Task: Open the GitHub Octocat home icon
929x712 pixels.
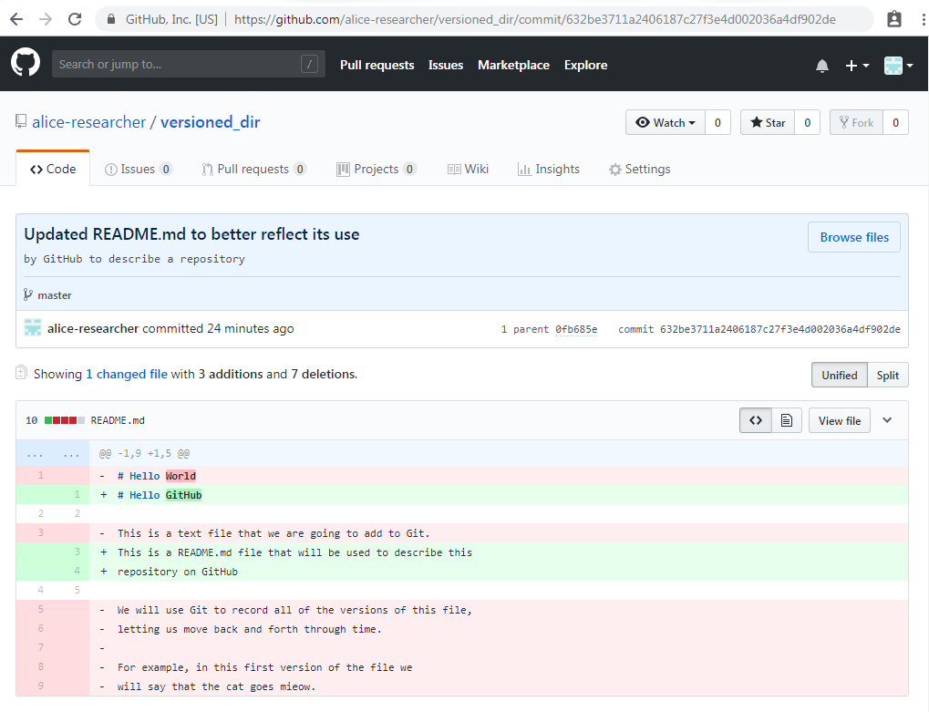Action: pos(25,62)
